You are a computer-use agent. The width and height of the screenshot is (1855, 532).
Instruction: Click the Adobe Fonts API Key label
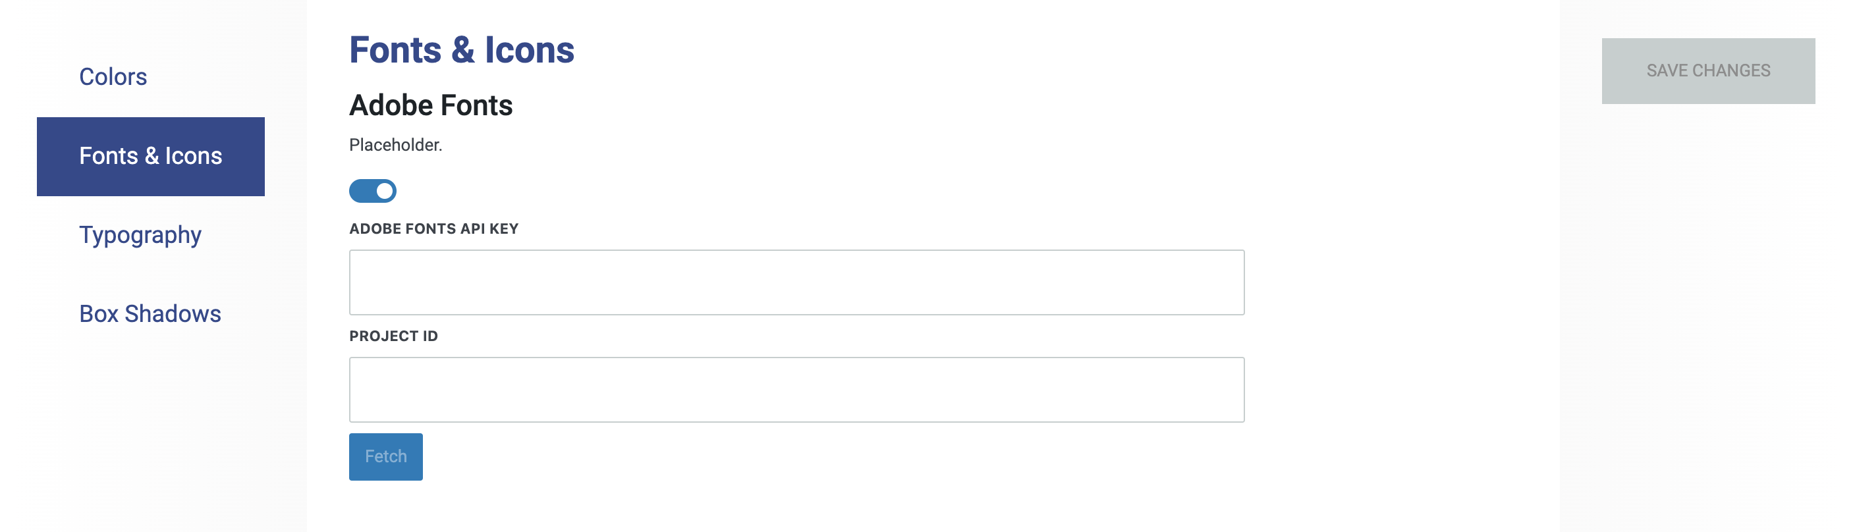[x=433, y=229]
